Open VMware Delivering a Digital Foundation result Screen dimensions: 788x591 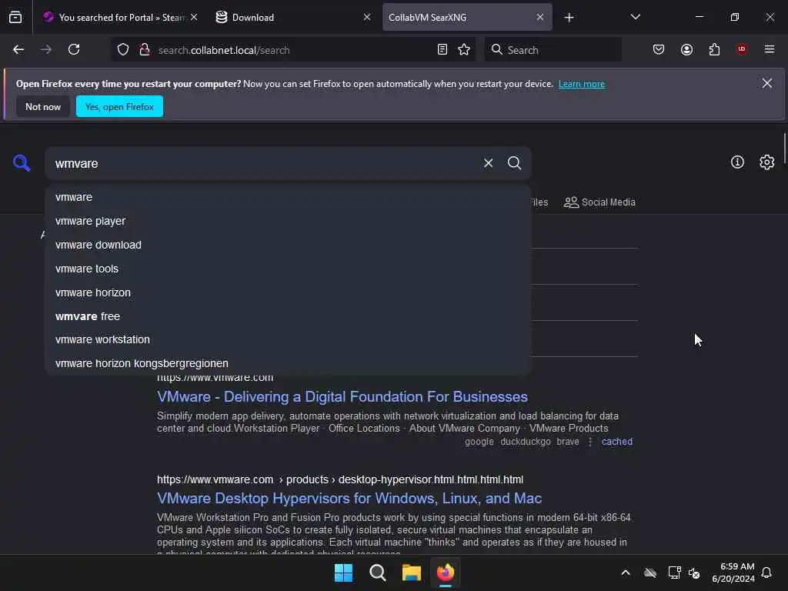[x=342, y=397]
